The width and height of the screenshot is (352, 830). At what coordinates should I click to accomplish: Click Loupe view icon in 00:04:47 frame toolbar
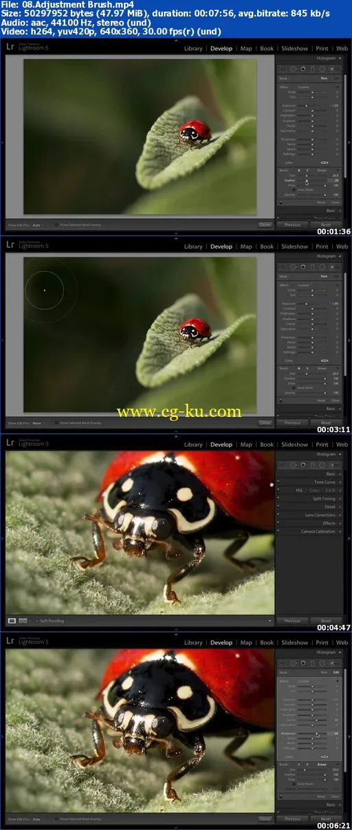click(12, 621)
